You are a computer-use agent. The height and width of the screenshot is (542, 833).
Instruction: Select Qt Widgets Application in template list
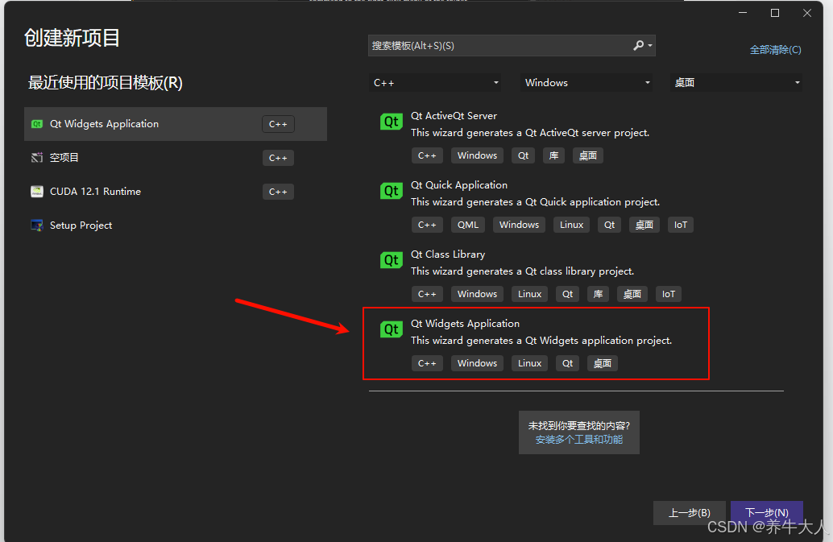[x=576, y=343]
